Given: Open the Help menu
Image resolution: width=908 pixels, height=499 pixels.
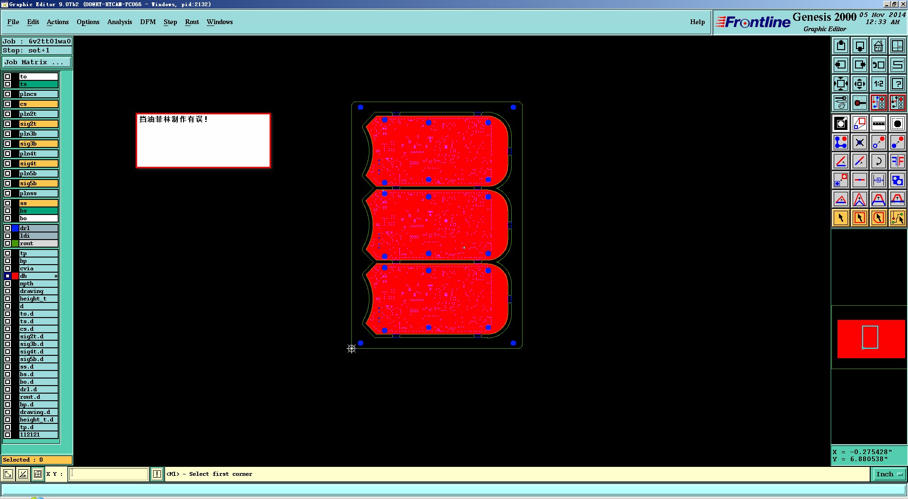Looking at the screenshot, I should pos(698,22).
